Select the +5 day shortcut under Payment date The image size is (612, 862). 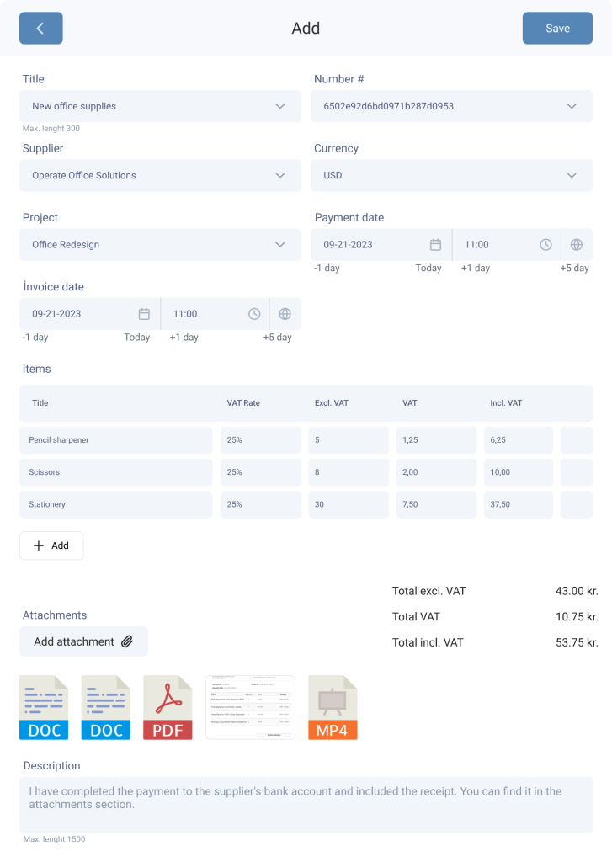point(574,268)
